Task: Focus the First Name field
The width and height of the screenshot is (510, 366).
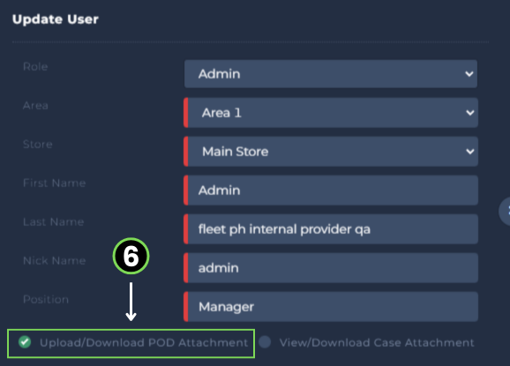Action: 331,190
